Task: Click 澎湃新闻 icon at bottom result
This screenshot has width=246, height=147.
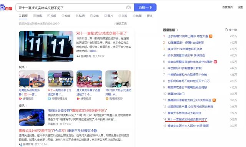Action: [x=20, y=144]
